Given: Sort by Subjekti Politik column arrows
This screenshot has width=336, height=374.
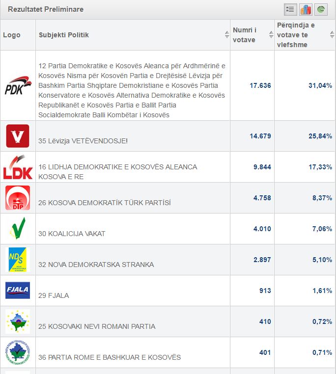Looking at the screenshot, I should pyautogui.click(x=226, y=35).
